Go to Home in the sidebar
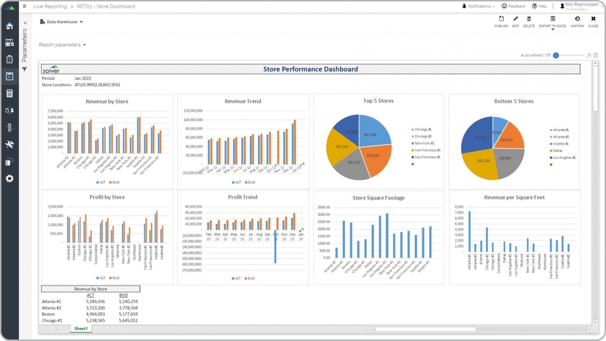This screenshot has width=606, height=341. pyautogui.click(x=10, y=26)
